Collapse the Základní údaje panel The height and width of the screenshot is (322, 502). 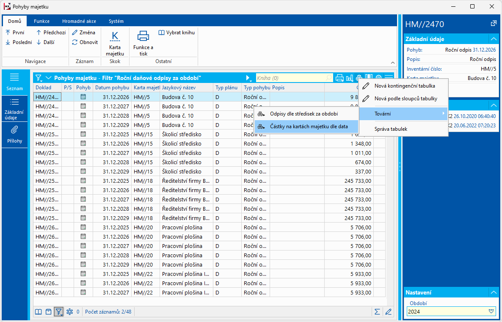(493, 39)
